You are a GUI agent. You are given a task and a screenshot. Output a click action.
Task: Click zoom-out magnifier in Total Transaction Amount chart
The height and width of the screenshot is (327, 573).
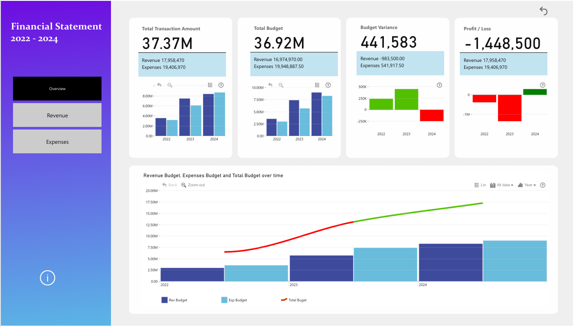click(170, 85)
